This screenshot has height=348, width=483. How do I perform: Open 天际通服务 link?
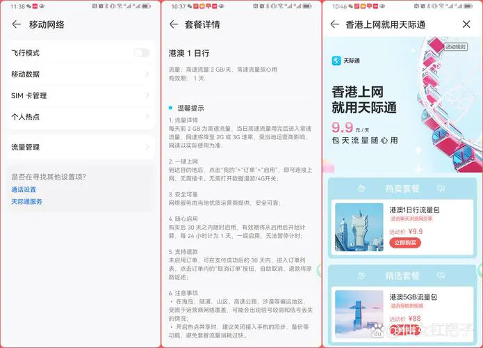(x=27, y=201)
